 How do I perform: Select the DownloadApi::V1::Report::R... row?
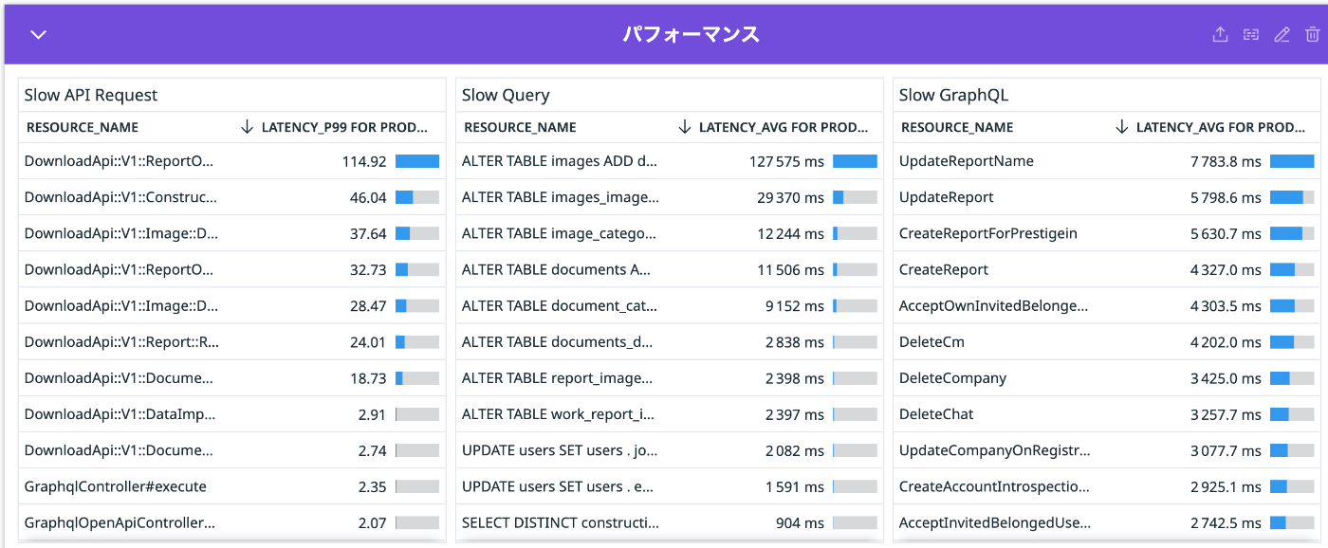pyautogui.click(x=232, y=342)
